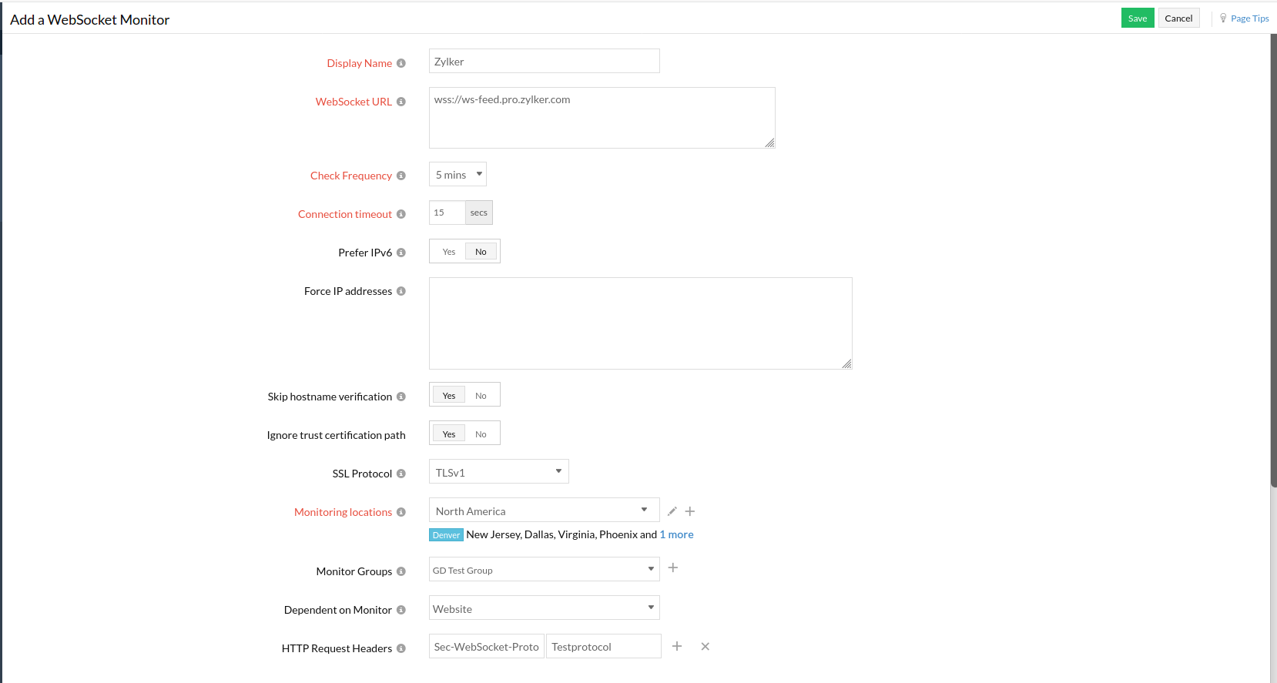
Task: Open the Monitoring locations North America dropdown
Action: click(544, 511)
